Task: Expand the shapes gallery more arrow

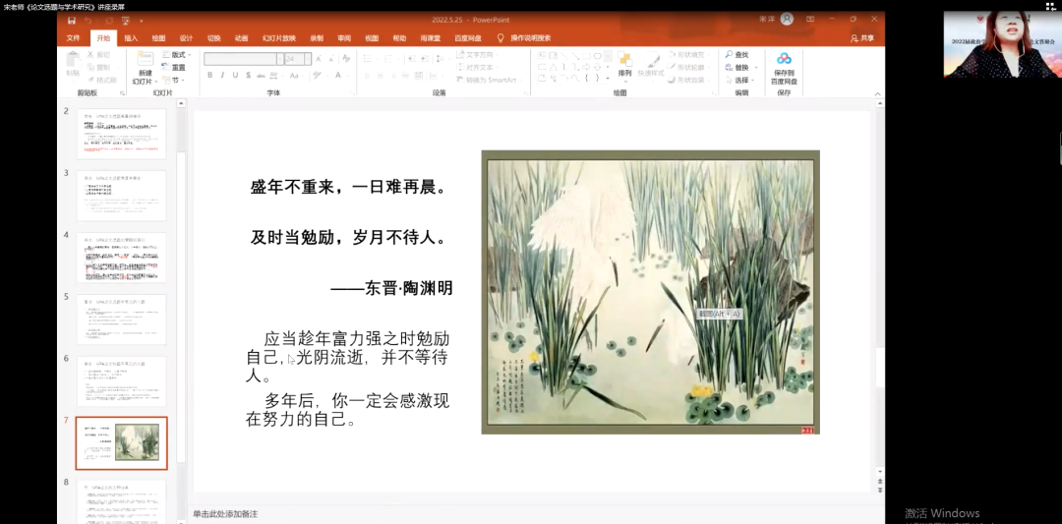Action: pyautogui.click(x=609, y=79)
